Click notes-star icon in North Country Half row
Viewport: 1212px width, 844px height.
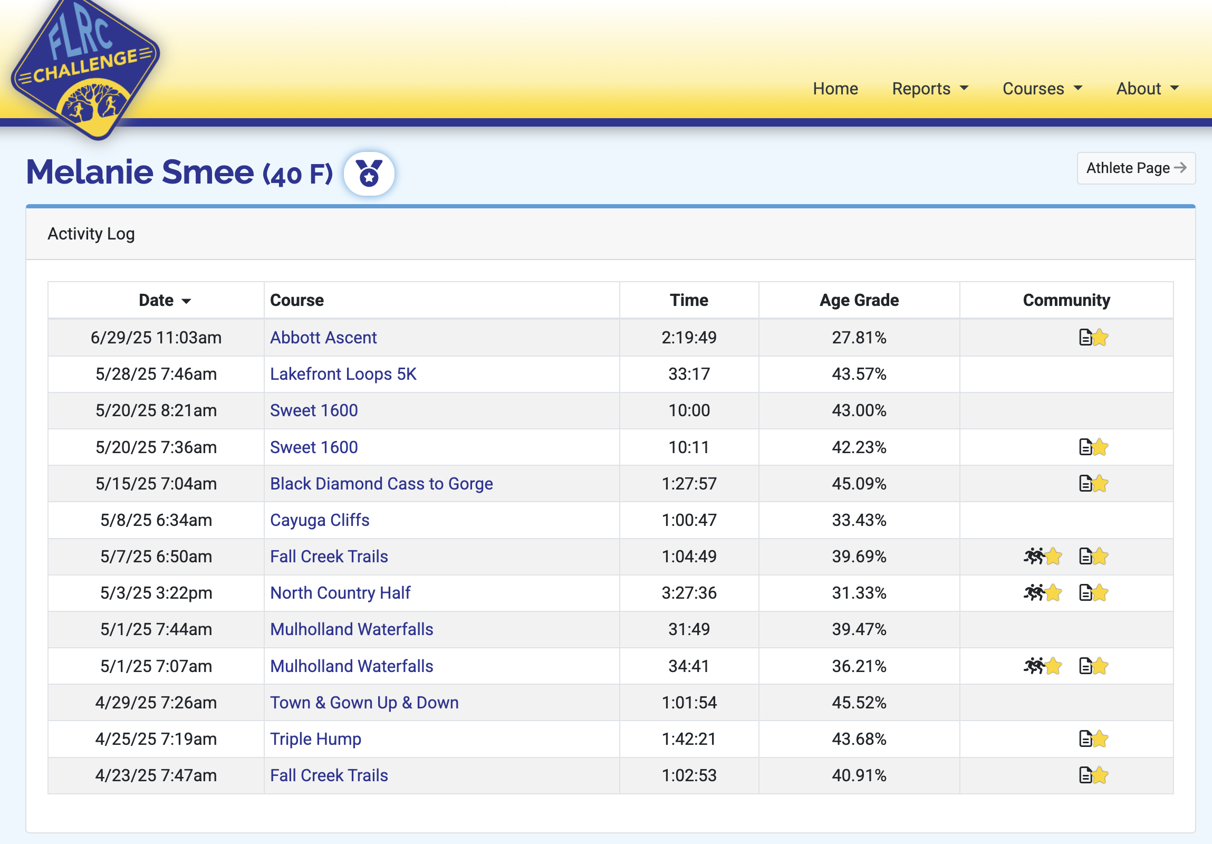click(x=1093, y=593)
